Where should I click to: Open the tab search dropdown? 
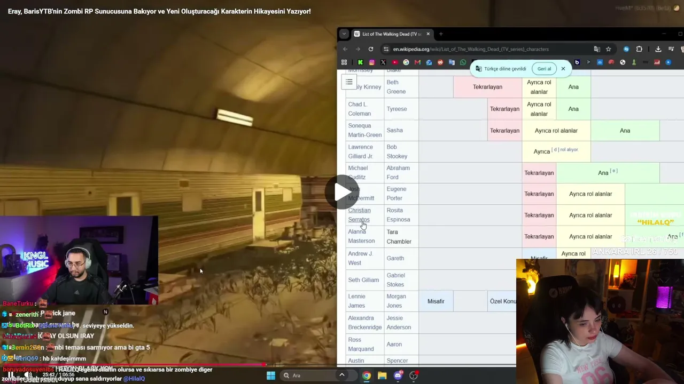click(344, 34)
